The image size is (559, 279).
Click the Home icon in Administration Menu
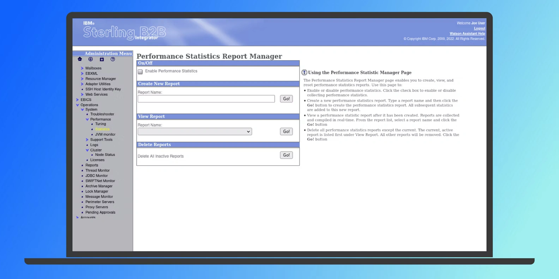pyautogui.click(x=80, y=59)
